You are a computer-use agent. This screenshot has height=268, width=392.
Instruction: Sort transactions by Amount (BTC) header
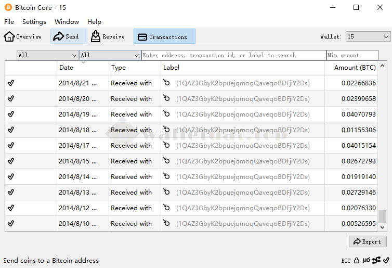[355, 68]
